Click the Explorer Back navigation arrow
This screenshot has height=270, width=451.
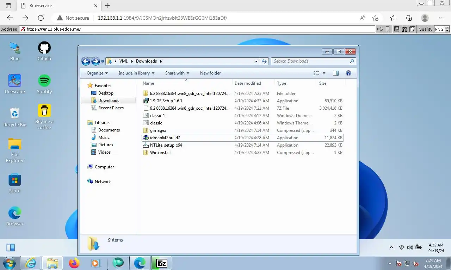point(86,61)
